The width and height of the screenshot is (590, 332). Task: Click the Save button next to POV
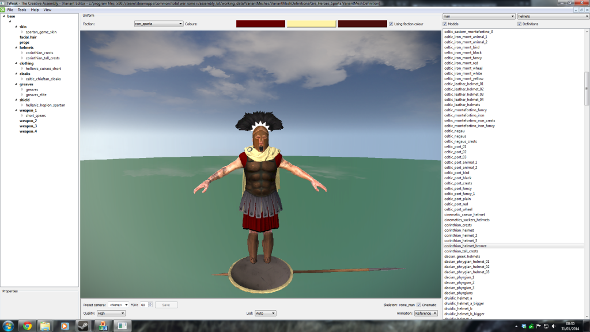pyautogui.click(x=166, y=304)
